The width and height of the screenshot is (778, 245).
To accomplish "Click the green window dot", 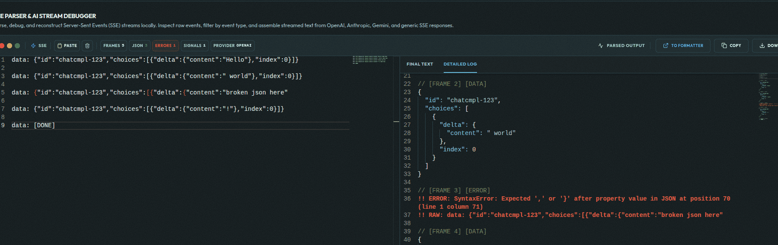I will point(17,46).
